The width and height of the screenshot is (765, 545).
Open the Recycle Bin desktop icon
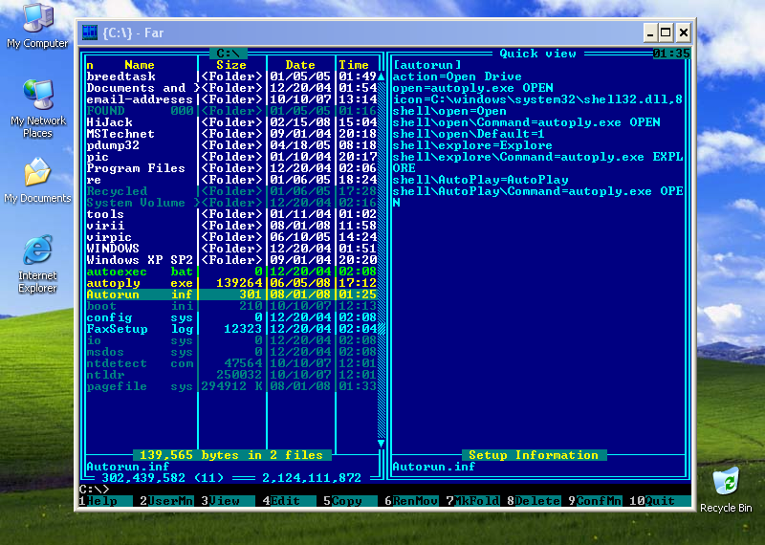[726, 490]
